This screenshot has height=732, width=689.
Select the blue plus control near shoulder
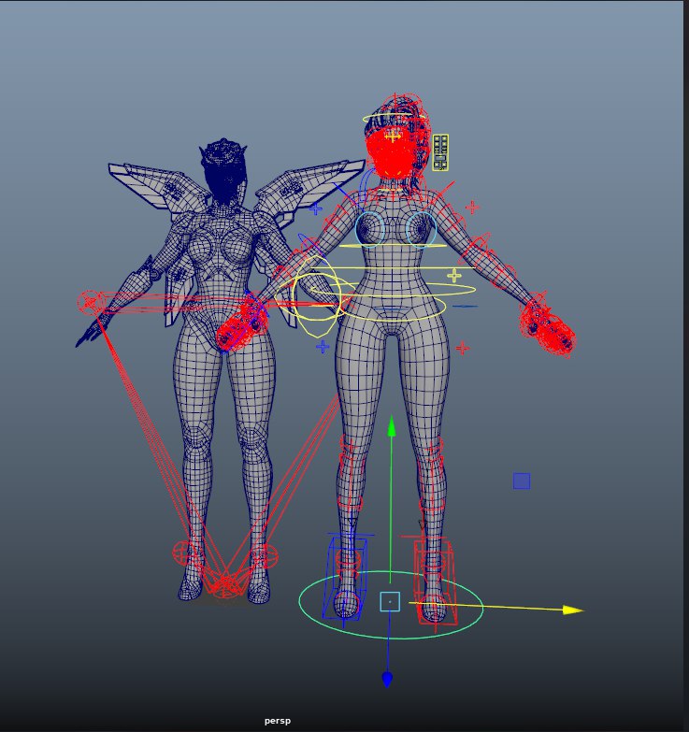click(316, 209)
